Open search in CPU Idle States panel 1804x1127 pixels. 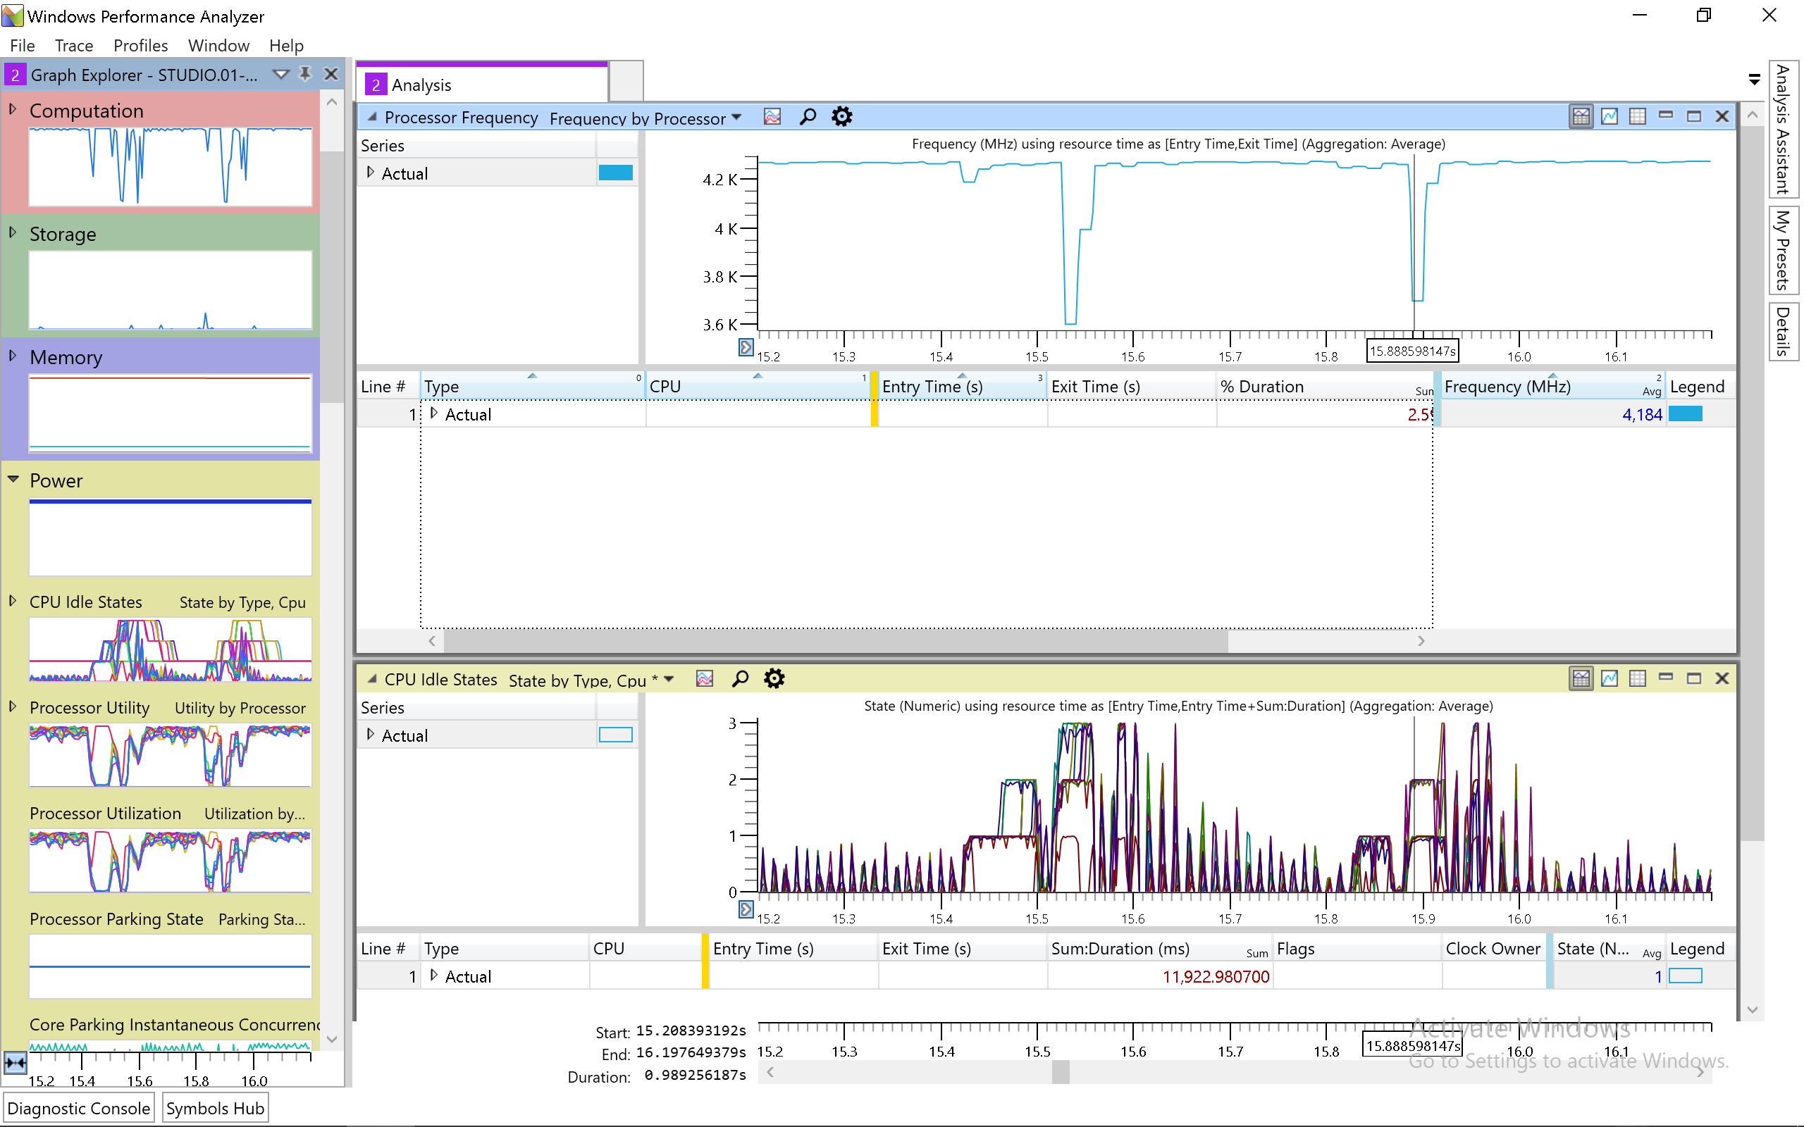point(739,678)
